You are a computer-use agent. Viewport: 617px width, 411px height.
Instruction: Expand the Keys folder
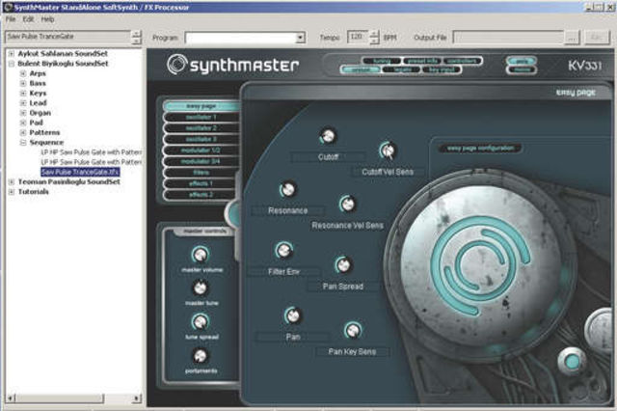coord(23,93)
